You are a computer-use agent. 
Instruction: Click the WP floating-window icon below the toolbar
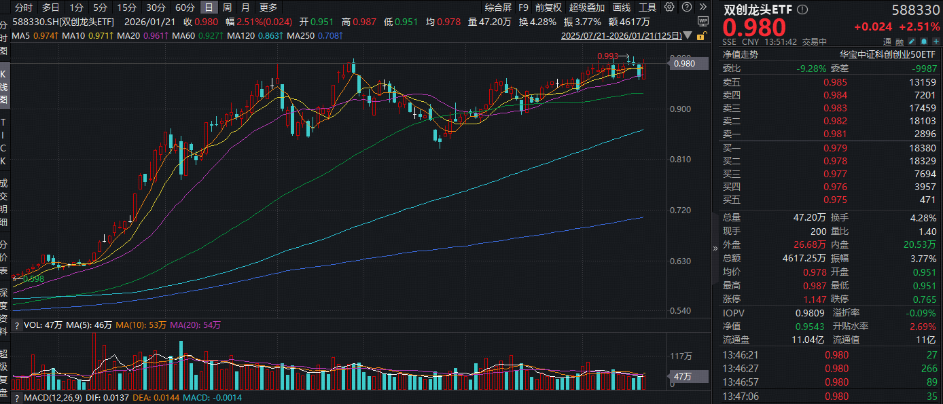tap(704, 22)
